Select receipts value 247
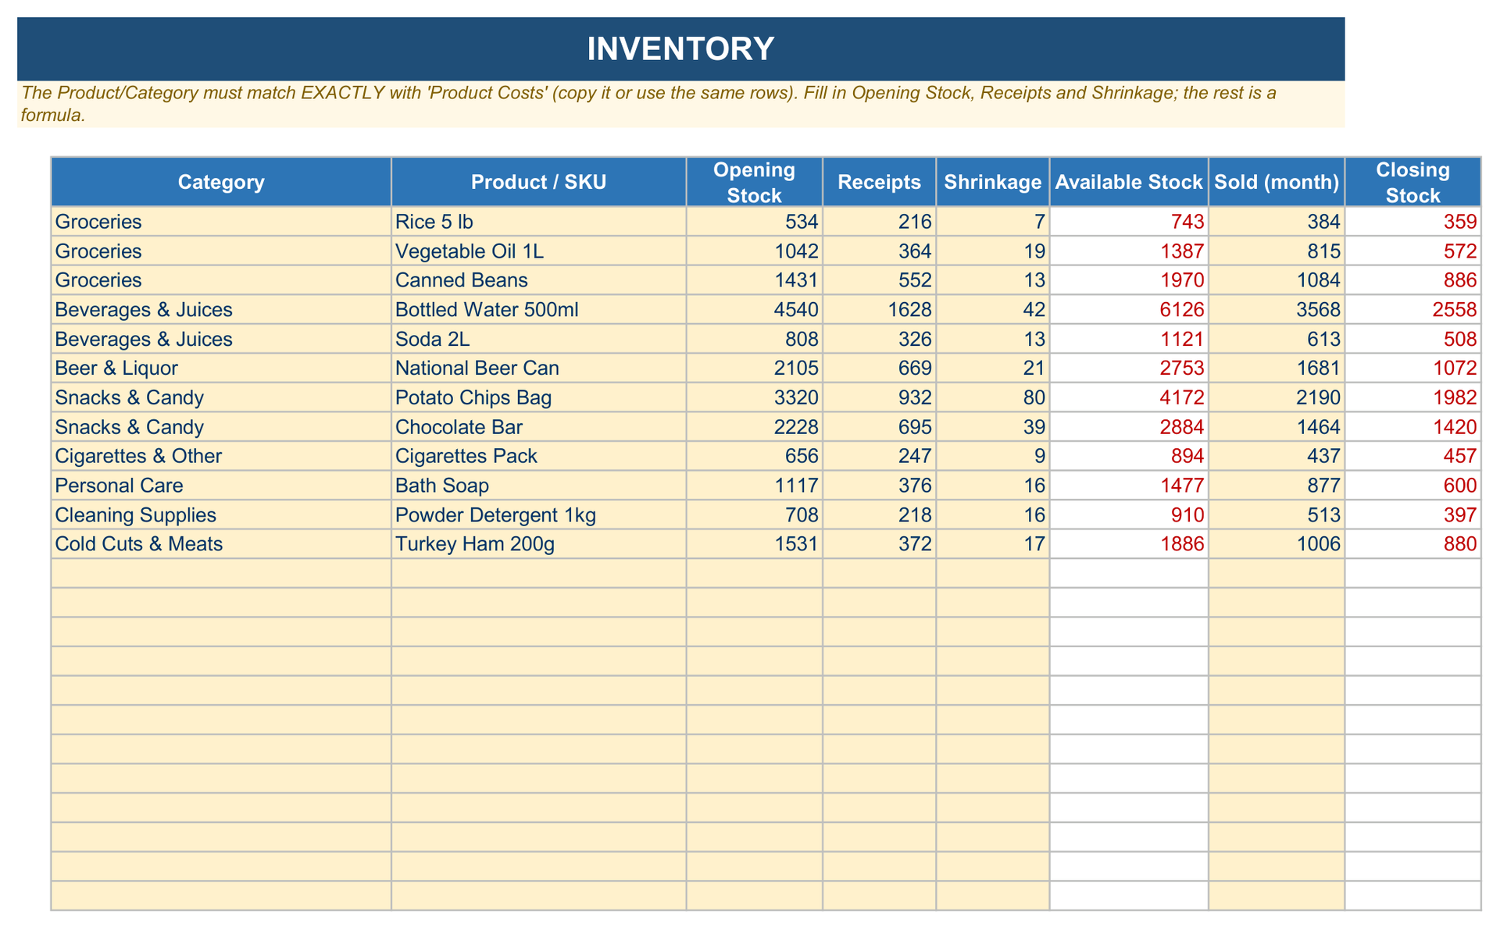Image resolution: width=1500 pixels, height=929 pixels. point(879,456)
